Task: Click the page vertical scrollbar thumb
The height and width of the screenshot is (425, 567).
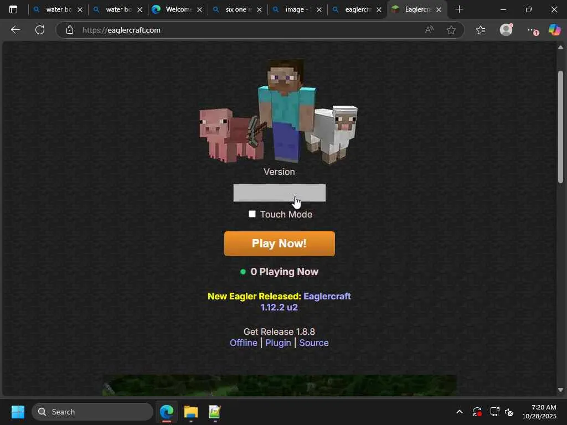Action: 560,127
